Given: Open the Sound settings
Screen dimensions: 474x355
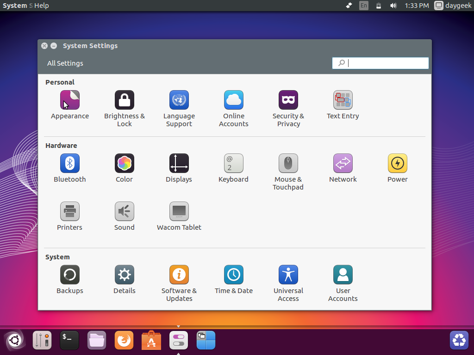Looking at the screenshot, I should click(x=125, y=211).
